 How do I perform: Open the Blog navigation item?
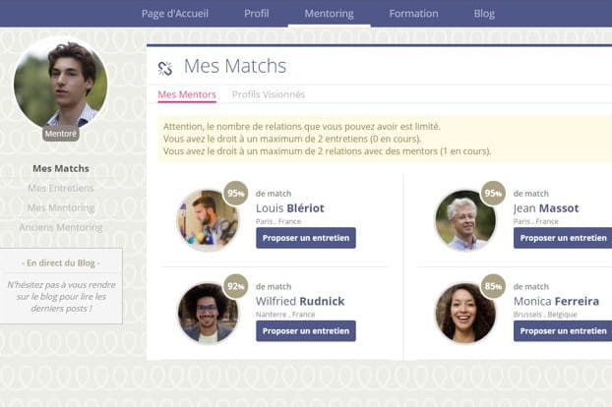[x=484, y=14]
